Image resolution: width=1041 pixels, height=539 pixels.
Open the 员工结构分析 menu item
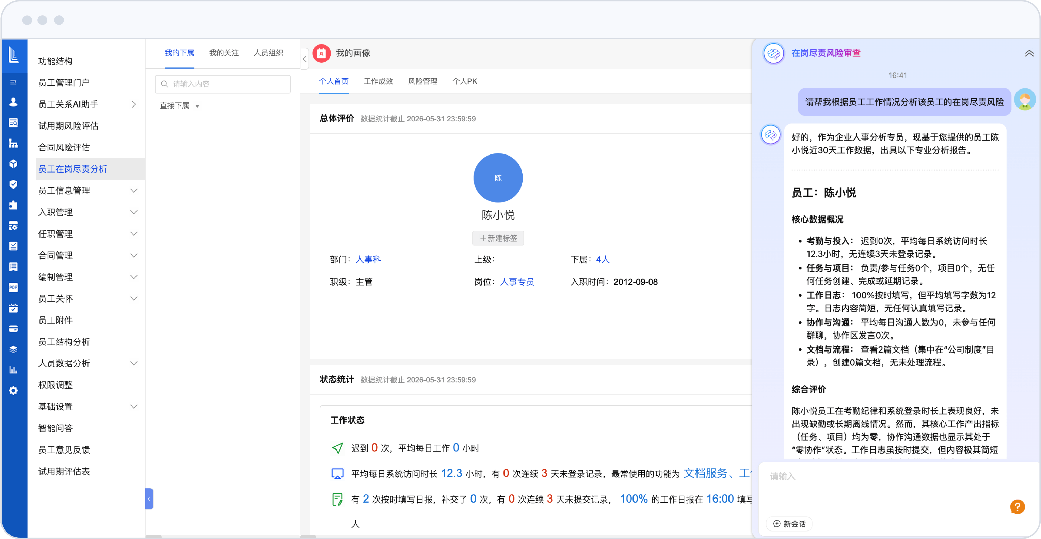coord(64,342)
